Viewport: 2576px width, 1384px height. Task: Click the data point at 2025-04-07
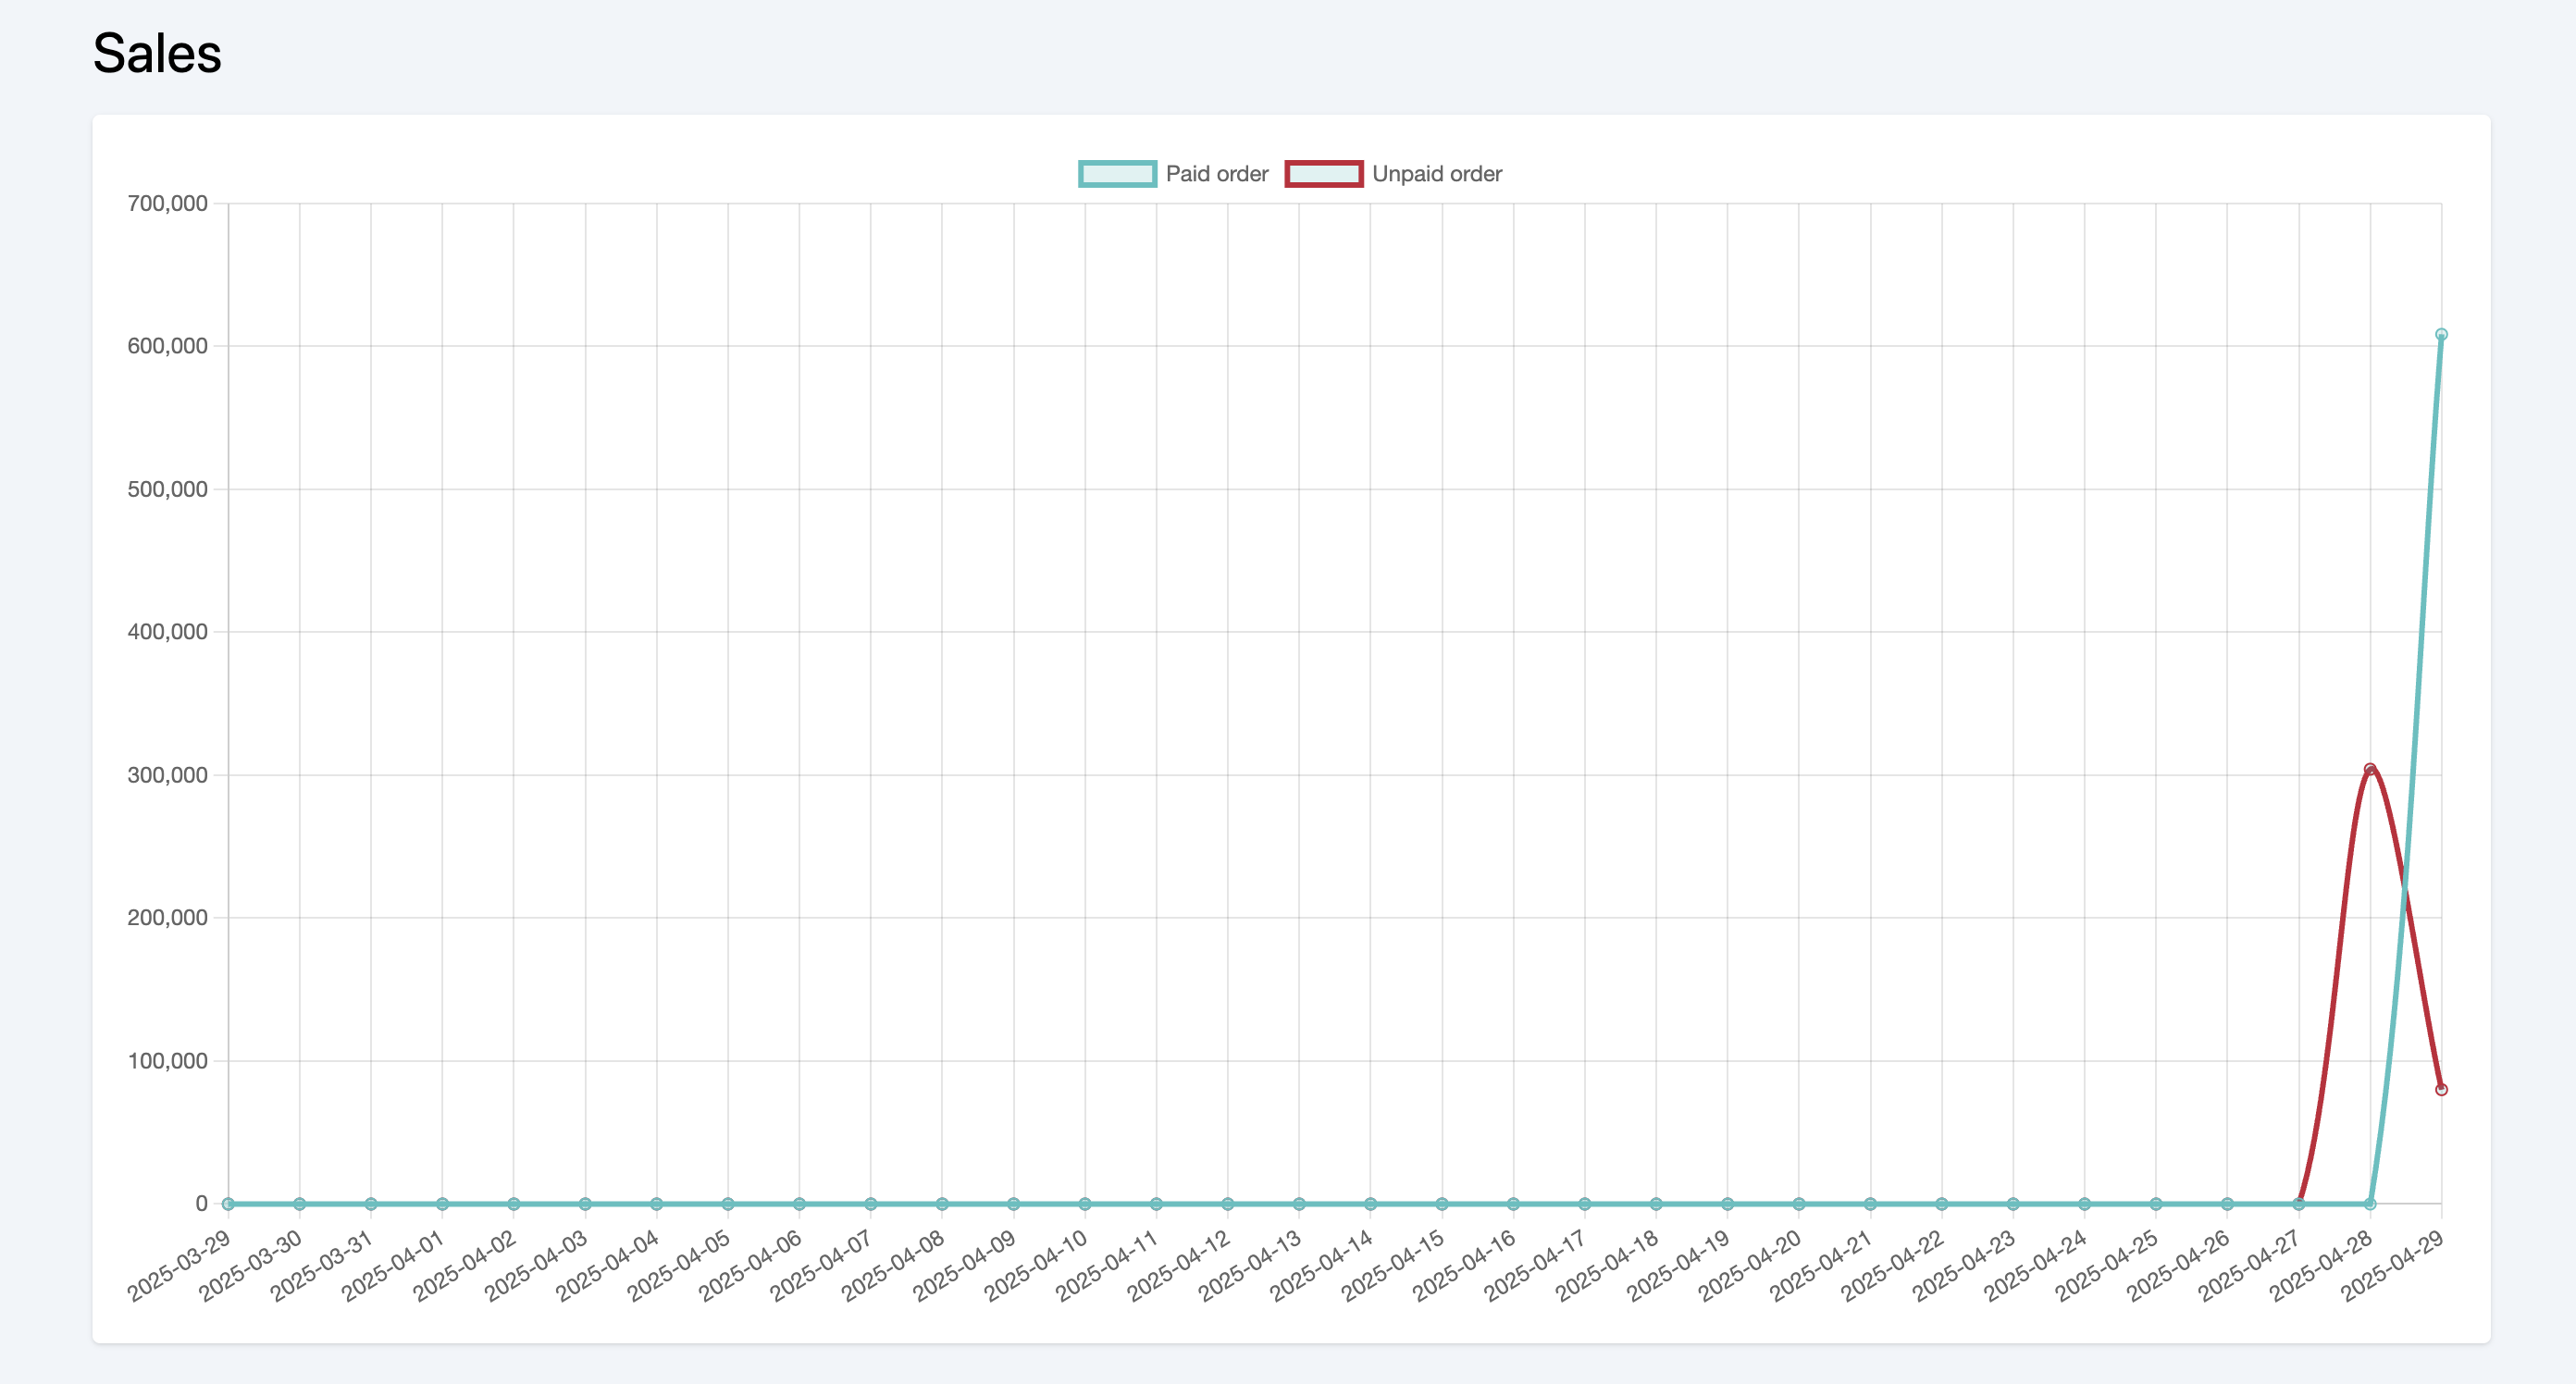pyautogui.click(x=870, y=1204)
